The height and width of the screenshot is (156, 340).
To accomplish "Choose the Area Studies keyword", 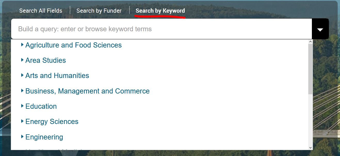I will [46, 60].
